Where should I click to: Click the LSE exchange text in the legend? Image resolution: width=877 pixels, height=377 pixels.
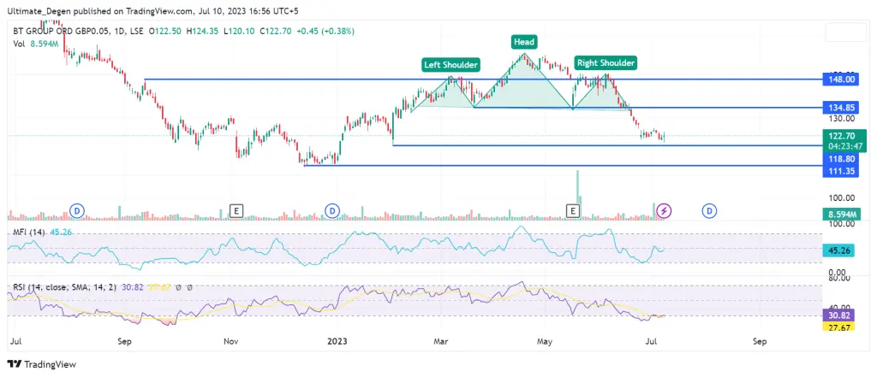pyautogui.click(x=136, y=32)
